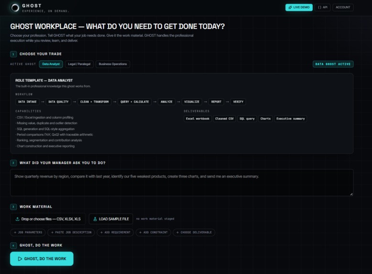Click the Ghost, Do The Work run button
The height and width of the screenshot is (274, 372).
pos(42,259)
